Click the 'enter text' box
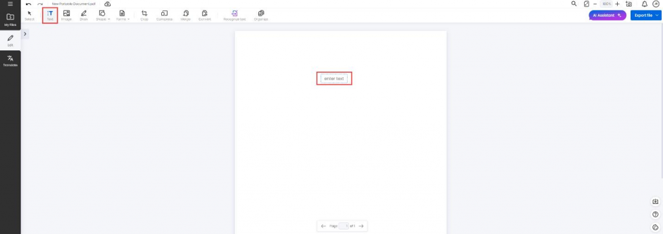Viewport: 663px width, 234px height. [334, 79]
